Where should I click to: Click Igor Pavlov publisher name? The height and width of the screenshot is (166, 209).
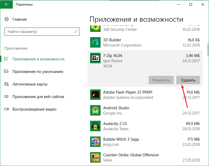click(x=113, y=61)
